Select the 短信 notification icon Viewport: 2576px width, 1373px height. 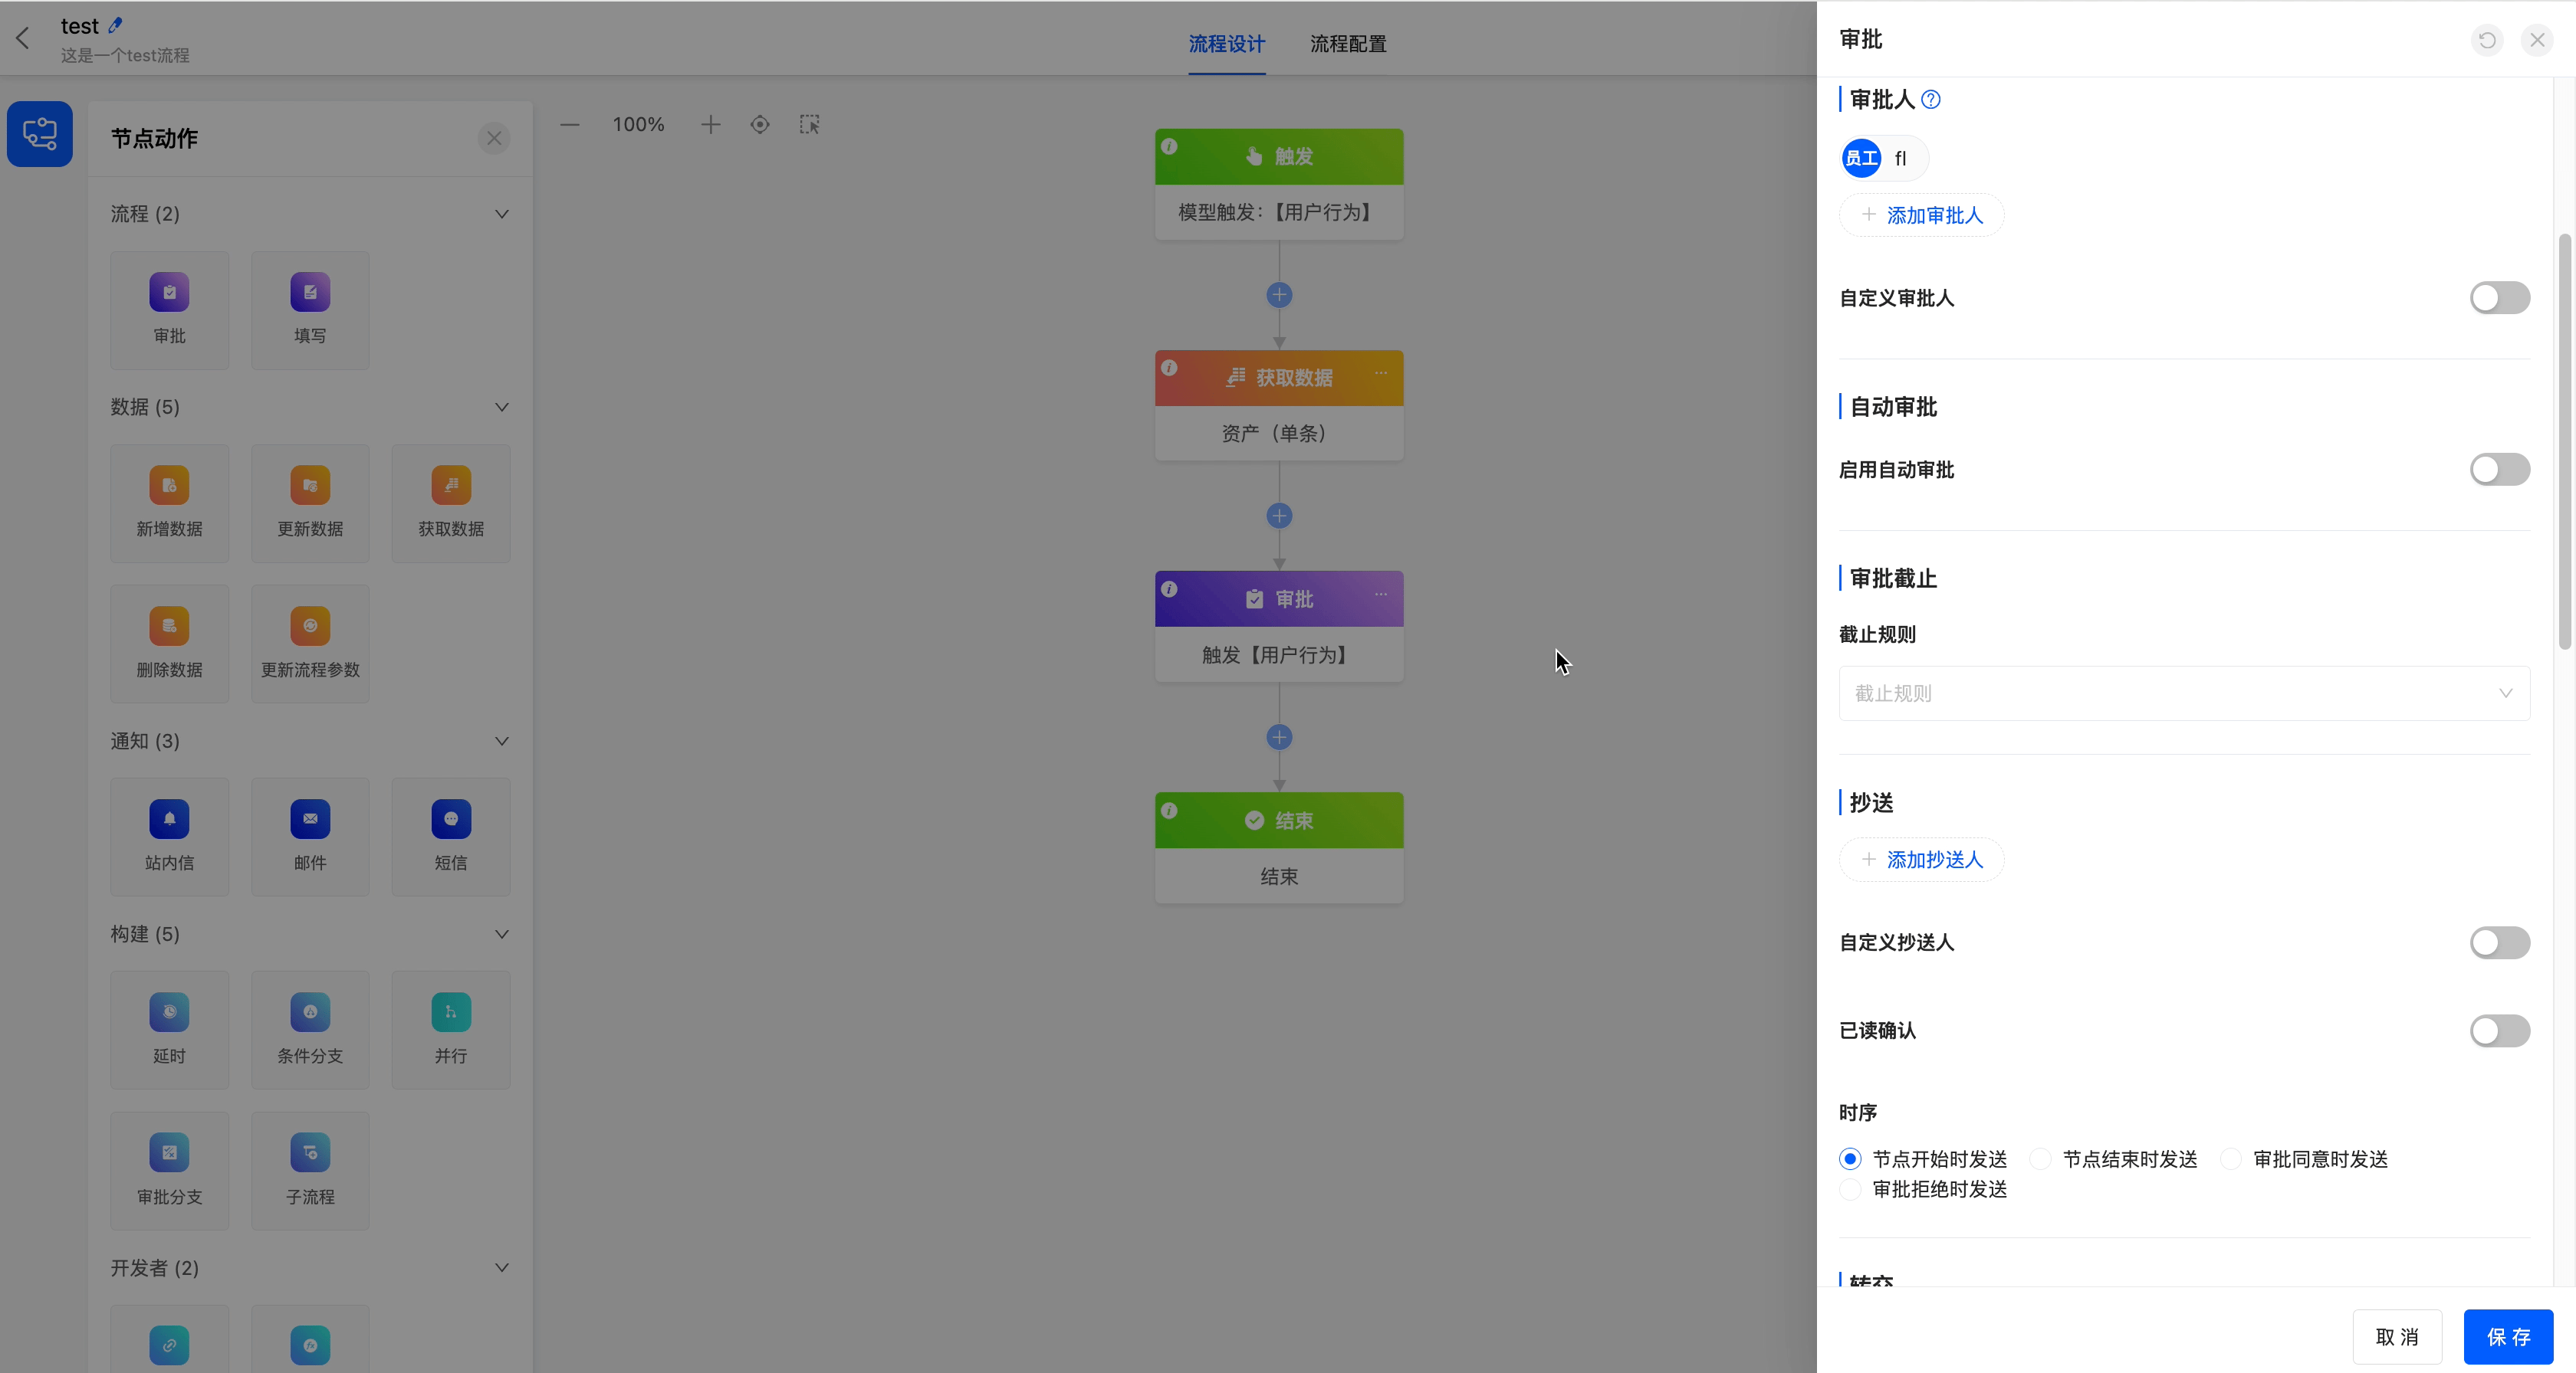[x=451, y=819]
